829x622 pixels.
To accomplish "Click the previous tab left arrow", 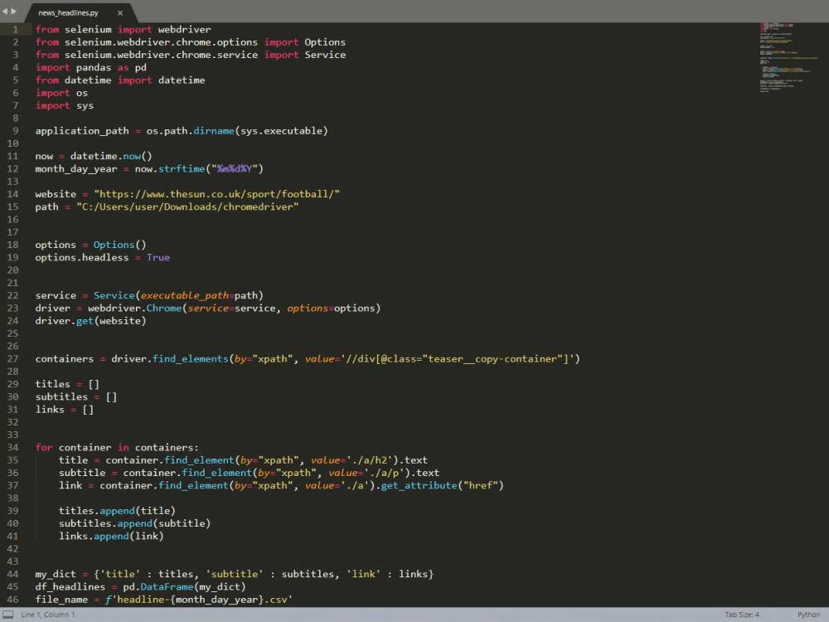I will 5,11.
